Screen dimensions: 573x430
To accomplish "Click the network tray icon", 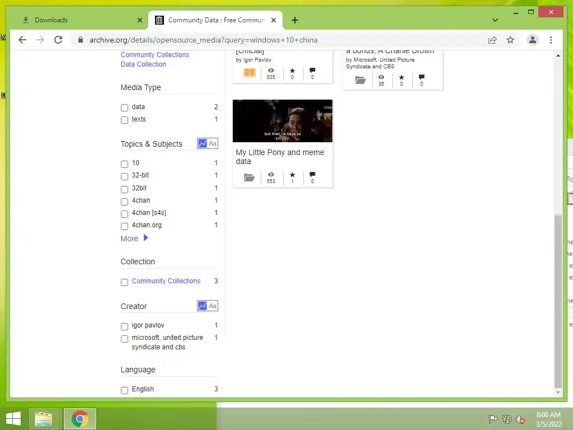I will 507,419.
